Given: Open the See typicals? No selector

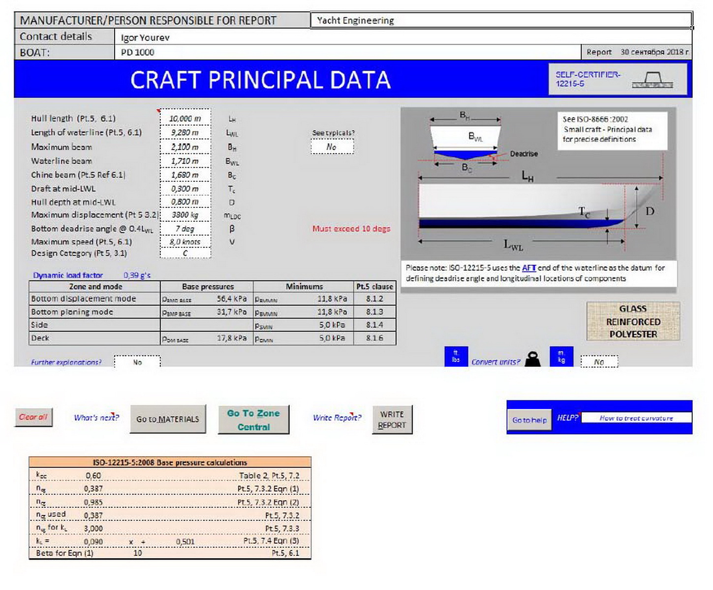Looking at the screenshot, I should click(332, 147).
